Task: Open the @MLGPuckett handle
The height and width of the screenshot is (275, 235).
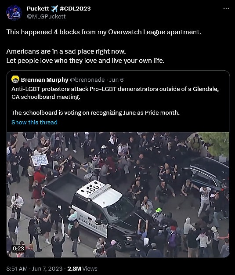Action: pos(46,17)
